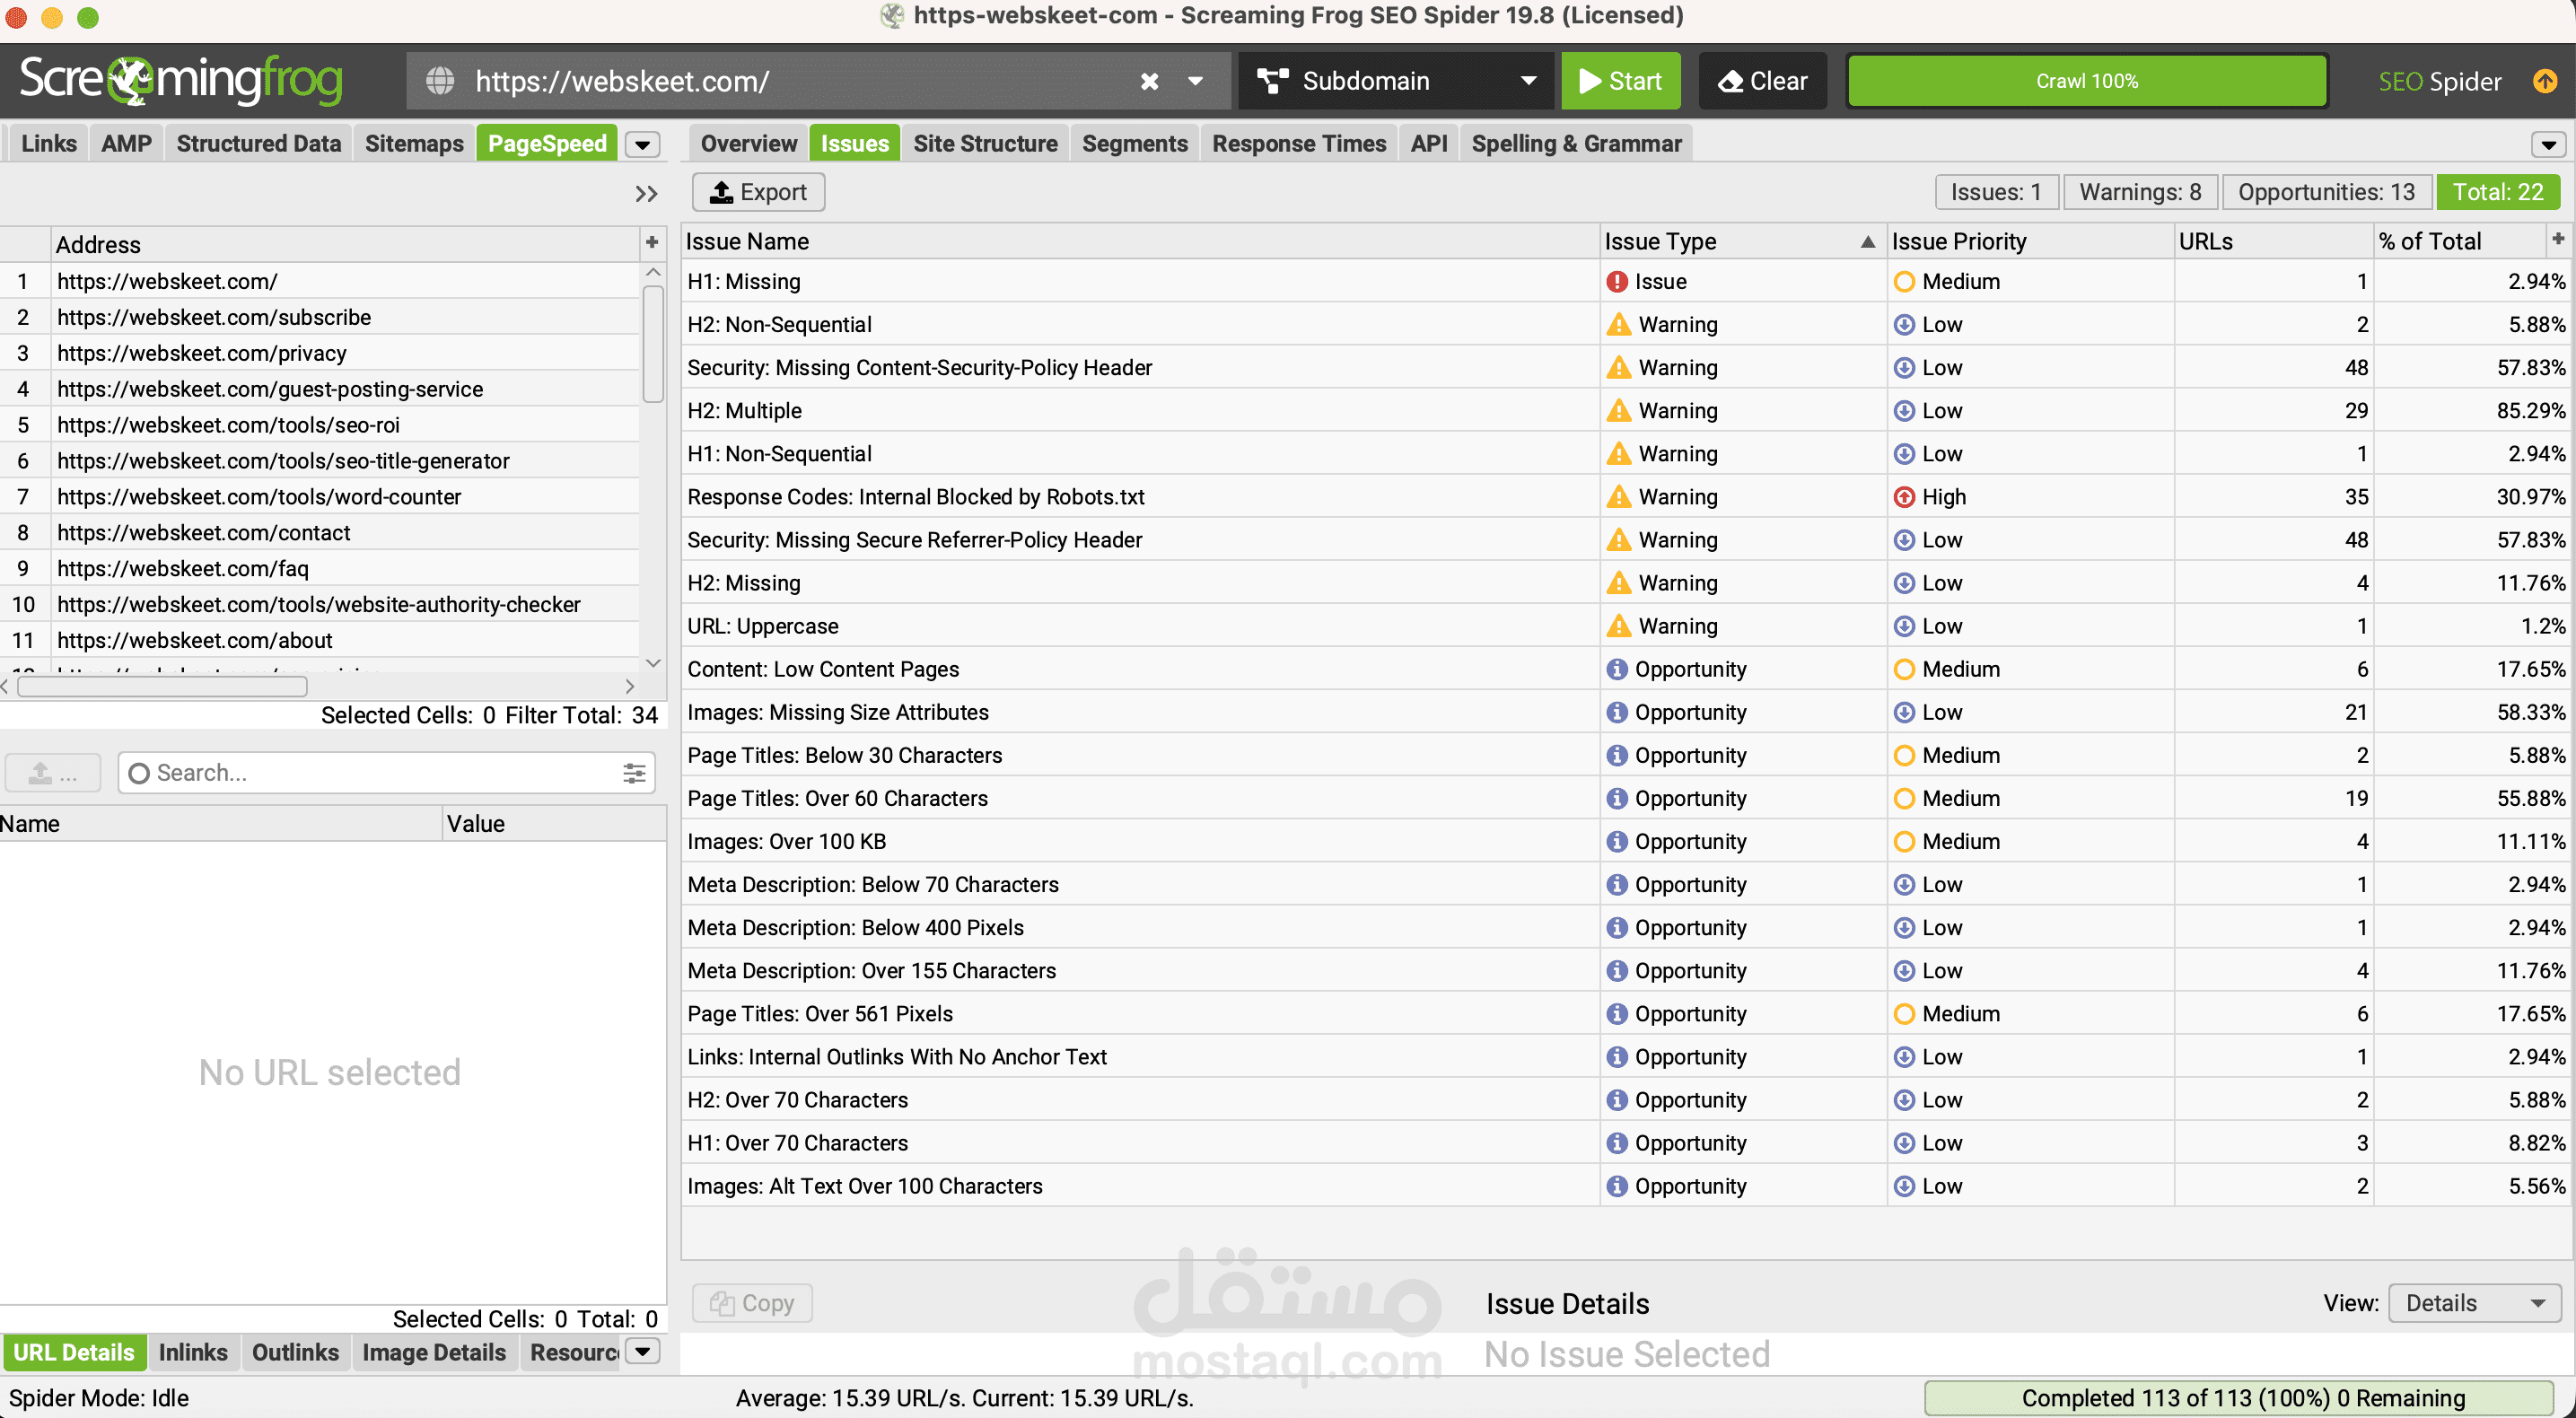Open the Sitemaps tab
Screen dimensions: 2576x1418
tap(413, 144)
